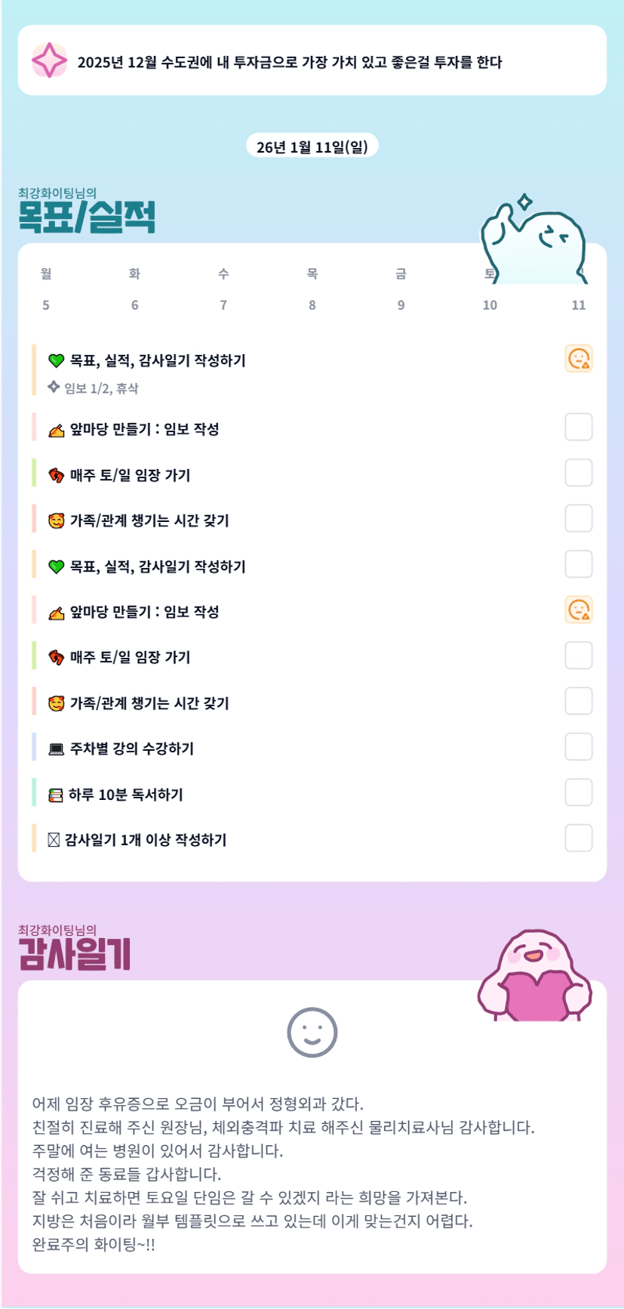Switch to Monday (월) 5 in the week row
Image resolution: width=624 pixels, height=1309 pixels.
point(46,290)
